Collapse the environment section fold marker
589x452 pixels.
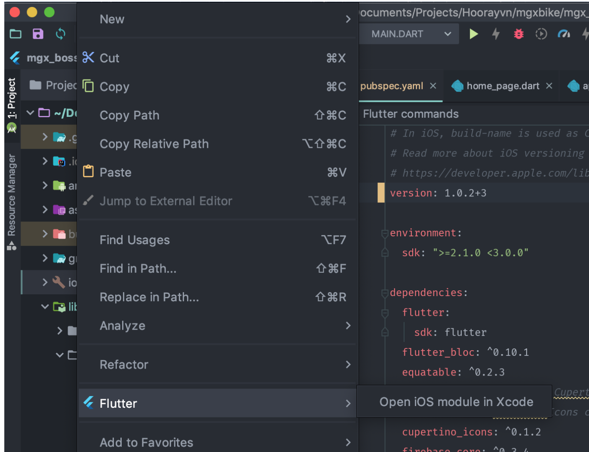click(x=385, y=233)
